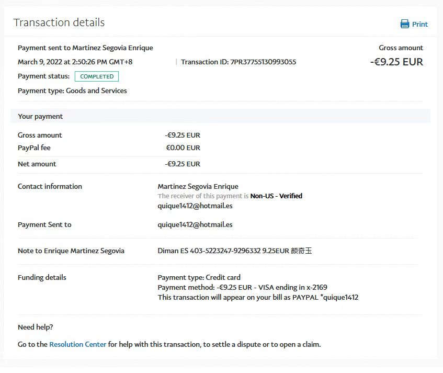
Task: Open the Resolution Center link
Action: tap(77, 344)
